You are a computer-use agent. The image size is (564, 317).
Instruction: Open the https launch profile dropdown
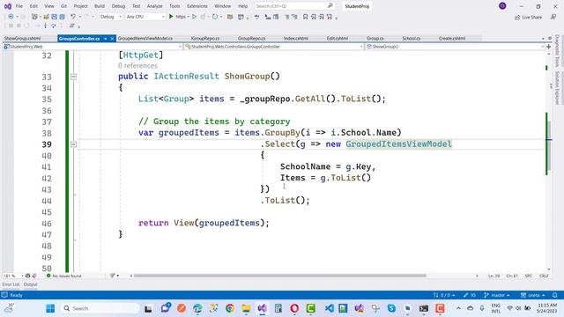tap(189, 17)
